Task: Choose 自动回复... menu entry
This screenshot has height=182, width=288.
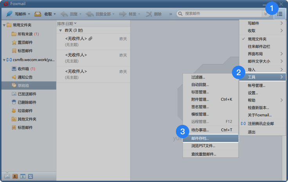Action: click(x=210, y=85)
